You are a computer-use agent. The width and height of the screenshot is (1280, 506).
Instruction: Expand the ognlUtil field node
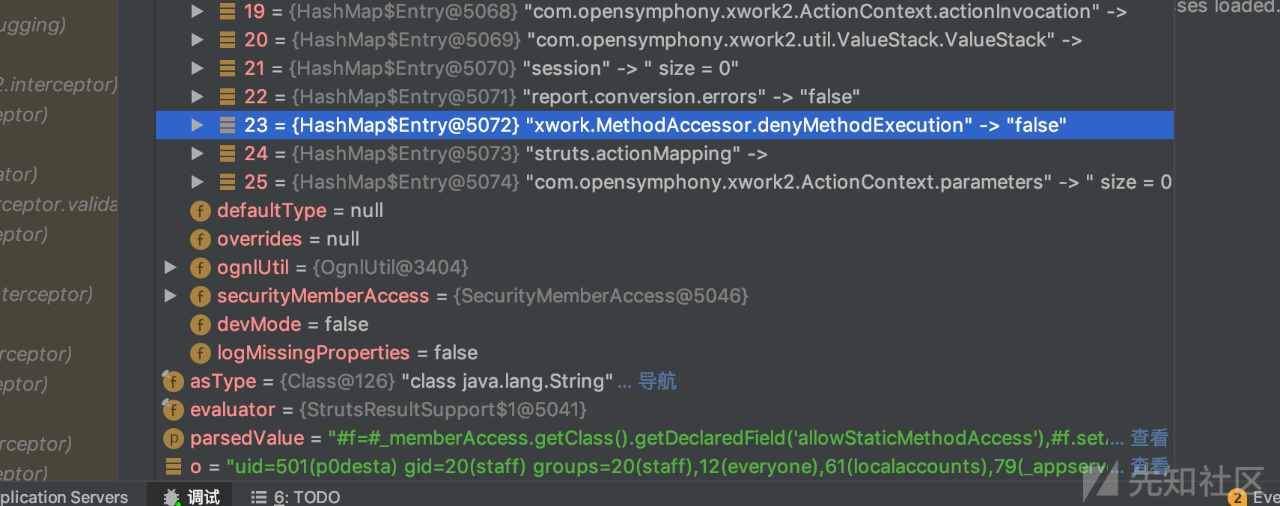(170, 267)
